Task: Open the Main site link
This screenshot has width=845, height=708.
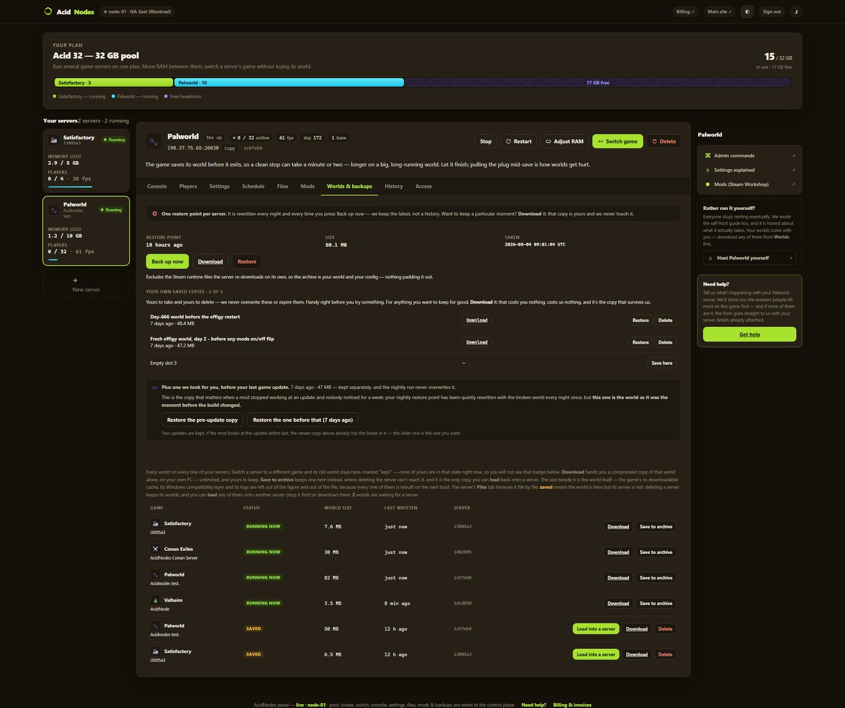Action: click(x=719, y=12)
